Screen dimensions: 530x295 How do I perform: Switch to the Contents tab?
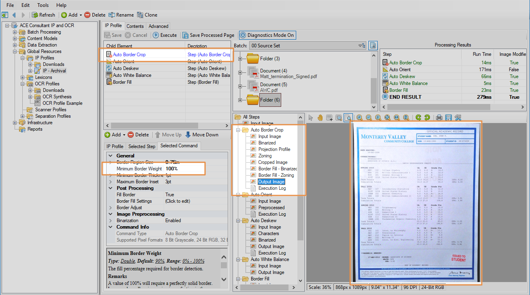(x=135, y=26)
